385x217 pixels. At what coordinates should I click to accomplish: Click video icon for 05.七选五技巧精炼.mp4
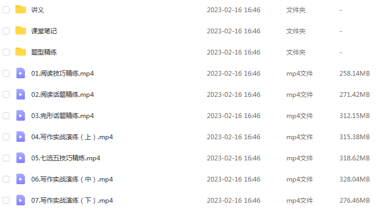coord(21,158)
